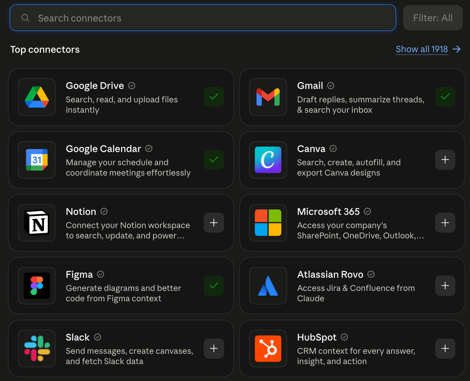Click the Canva logo icon
470x381 pixels.
click(268, 160)
